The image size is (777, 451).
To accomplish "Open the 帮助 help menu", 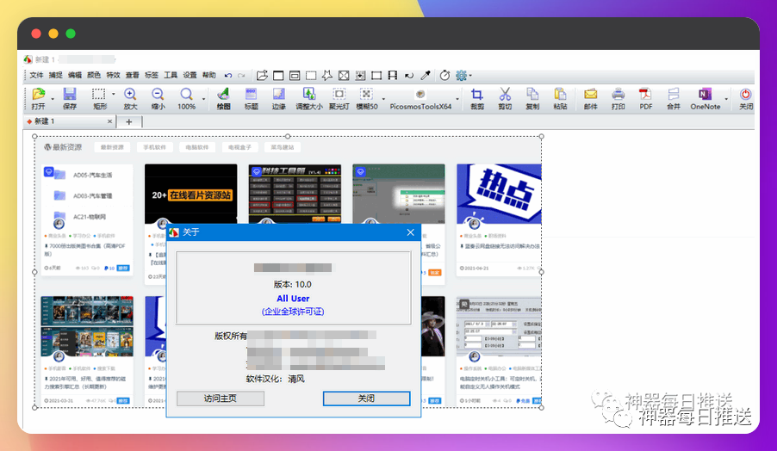I will coord(209,75).
